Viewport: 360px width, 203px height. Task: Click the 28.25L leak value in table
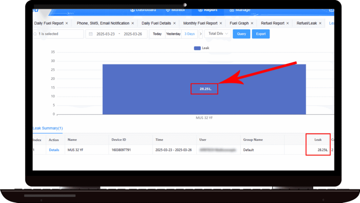323,150
